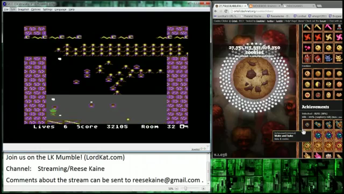This screenshot has height=194, width=344.
Task: Click the Wake and bake achievement icon
Action: [x=307, y=124]
